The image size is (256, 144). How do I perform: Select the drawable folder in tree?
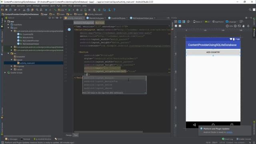(21, 57)
